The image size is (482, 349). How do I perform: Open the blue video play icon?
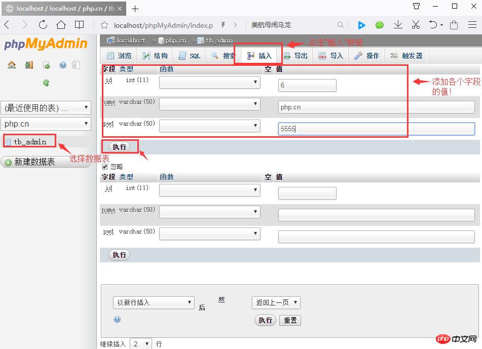point(361,25)
